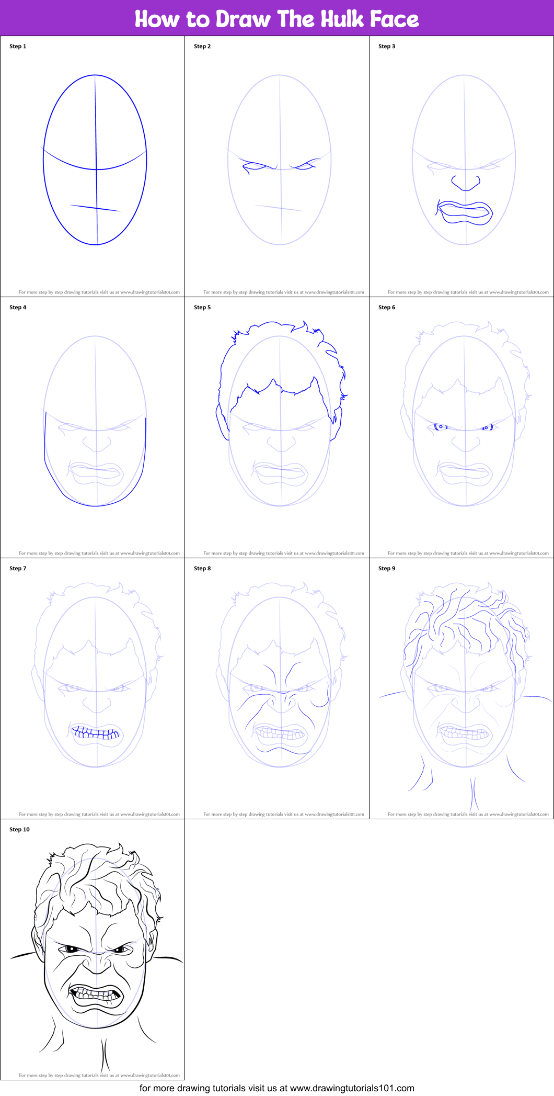Click the 'How to Draw The Hulk Face' title
This screenshot has height=1096, width=554.
[x=276, y=19]
